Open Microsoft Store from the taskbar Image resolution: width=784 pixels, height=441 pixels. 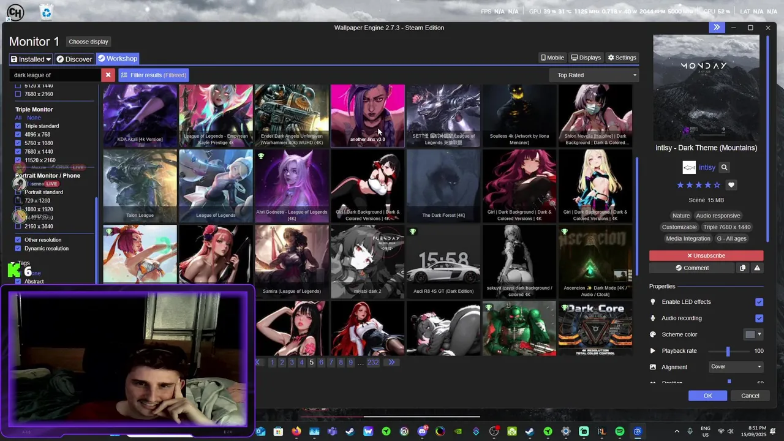click(x=278, y=431)
